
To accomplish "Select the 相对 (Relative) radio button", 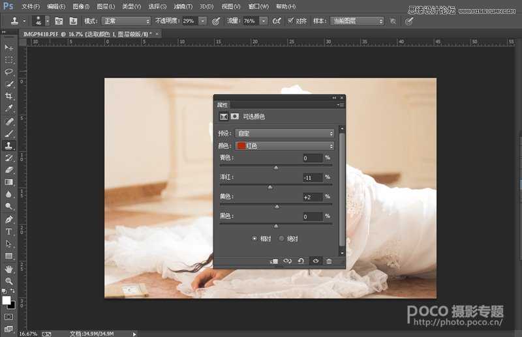I will pyautogui.click(x=254, y=239).
